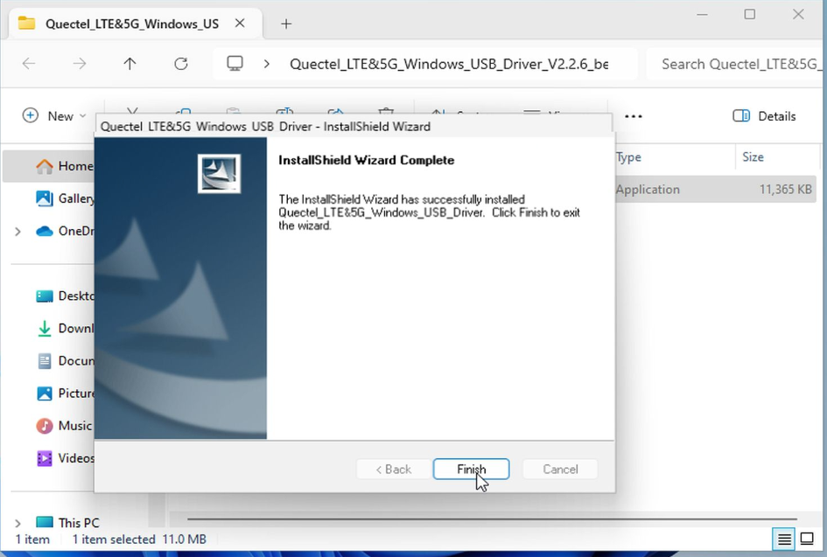Go up one folder with Up arrow

pyautogui.click(x=130, y=64)
